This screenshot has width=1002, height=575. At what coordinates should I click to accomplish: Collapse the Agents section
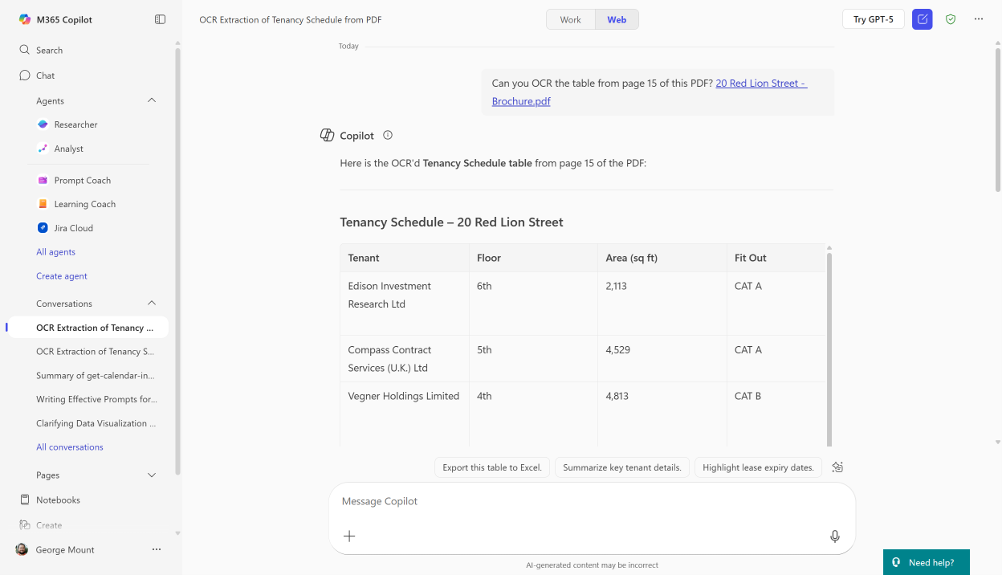(x=152, y=100)
